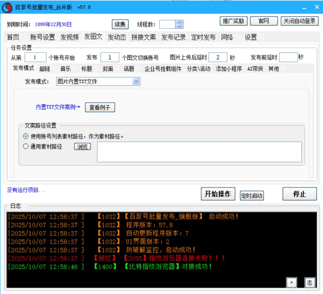
Task: Click the 开始操作 button
Action: click(218, 194)
